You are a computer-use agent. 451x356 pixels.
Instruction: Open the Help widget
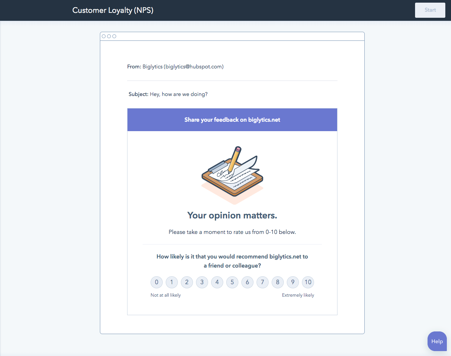pyautogui.click(x=437, y=341)
